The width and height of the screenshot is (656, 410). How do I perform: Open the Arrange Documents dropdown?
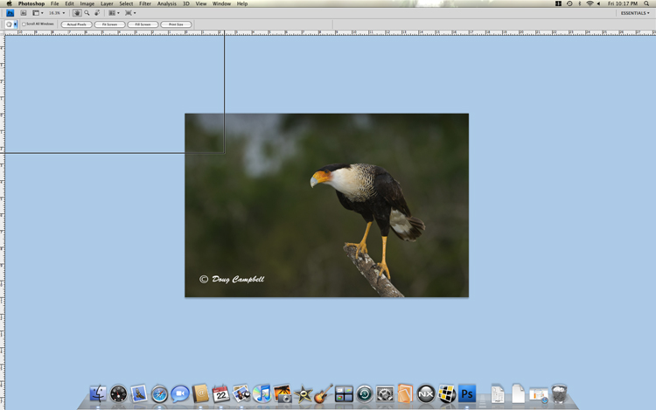[114, 13]
